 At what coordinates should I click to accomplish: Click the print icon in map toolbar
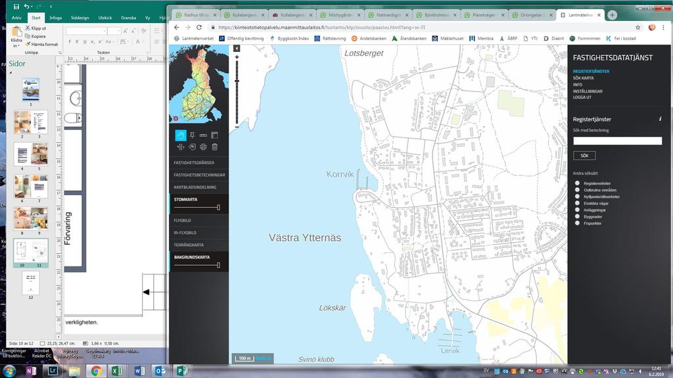click(203, 147)
